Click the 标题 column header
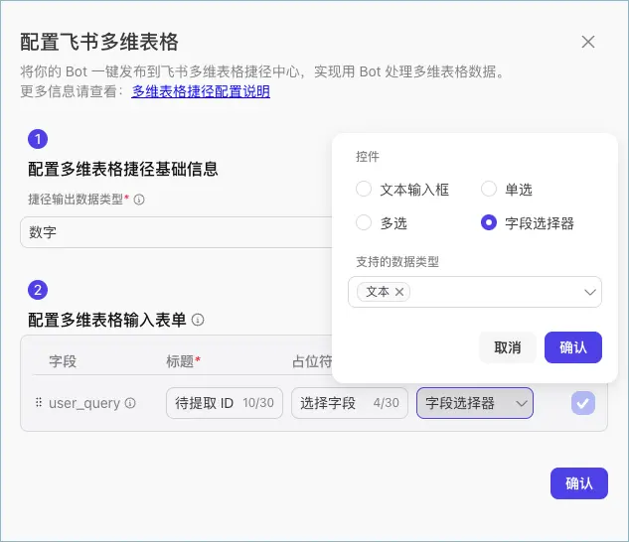 coord(183,361)
